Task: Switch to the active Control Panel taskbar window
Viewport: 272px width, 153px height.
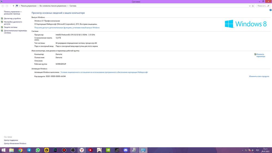Action: (x=143, y=150)
